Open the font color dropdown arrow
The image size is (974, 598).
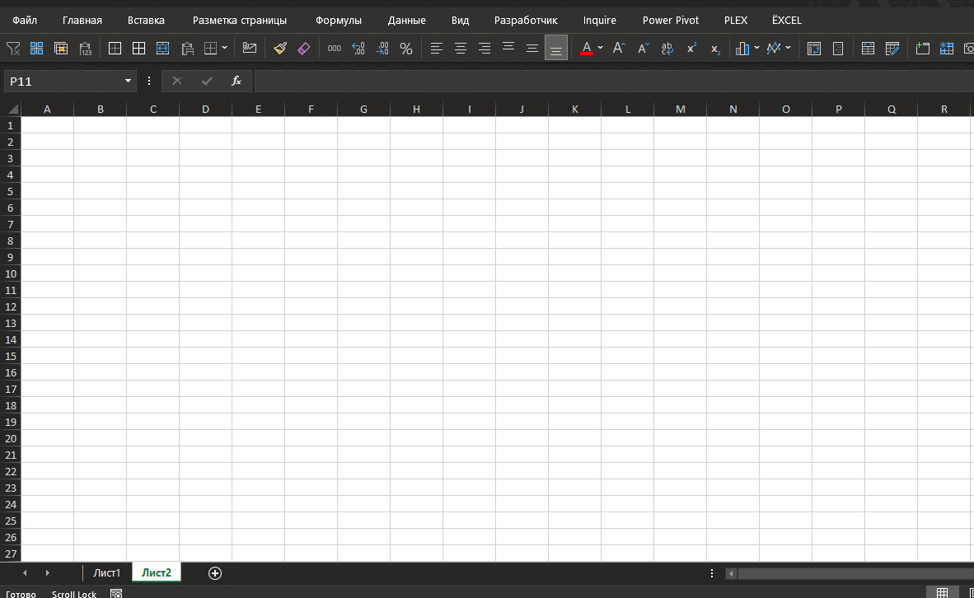click(600, 48)
